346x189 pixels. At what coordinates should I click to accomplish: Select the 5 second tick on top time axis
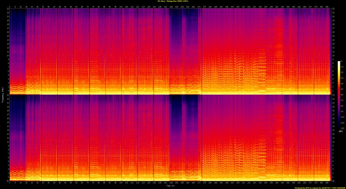pos(15,7)
